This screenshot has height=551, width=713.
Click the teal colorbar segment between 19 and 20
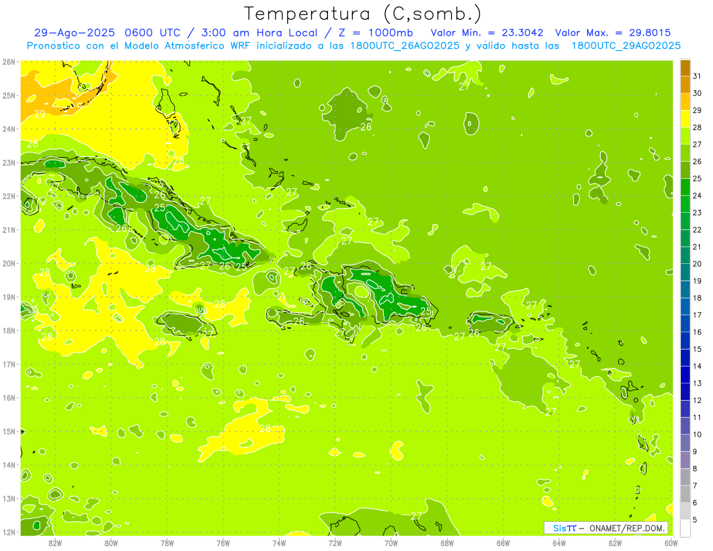[x=685, y=272]
